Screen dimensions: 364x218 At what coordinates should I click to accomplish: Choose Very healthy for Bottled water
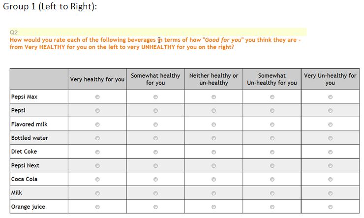pyautogui.click(x=97, y=138)
